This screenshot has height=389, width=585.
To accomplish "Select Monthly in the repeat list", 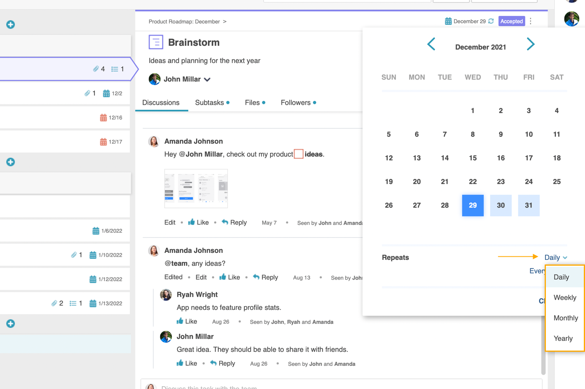I will (x=566, y=318).
